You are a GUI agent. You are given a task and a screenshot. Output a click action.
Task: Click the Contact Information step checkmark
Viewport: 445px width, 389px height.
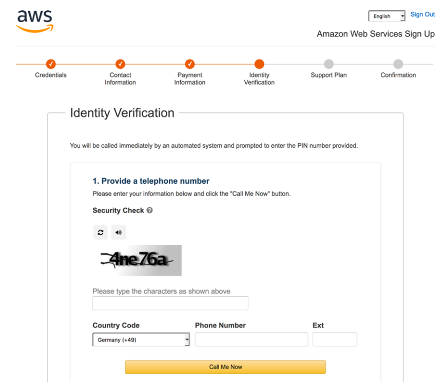click(120, 64)
